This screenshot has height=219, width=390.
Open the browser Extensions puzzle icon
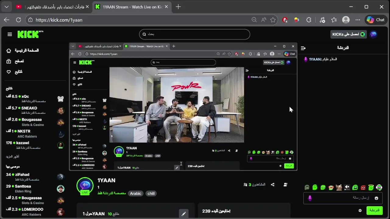click(x=309, y=20)
